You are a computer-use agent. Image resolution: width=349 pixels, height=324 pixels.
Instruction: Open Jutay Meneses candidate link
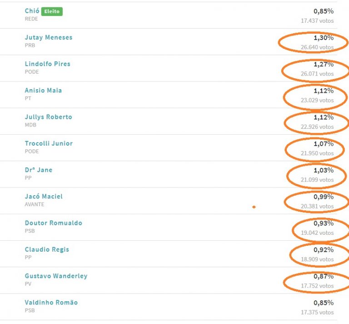[49, 37]
